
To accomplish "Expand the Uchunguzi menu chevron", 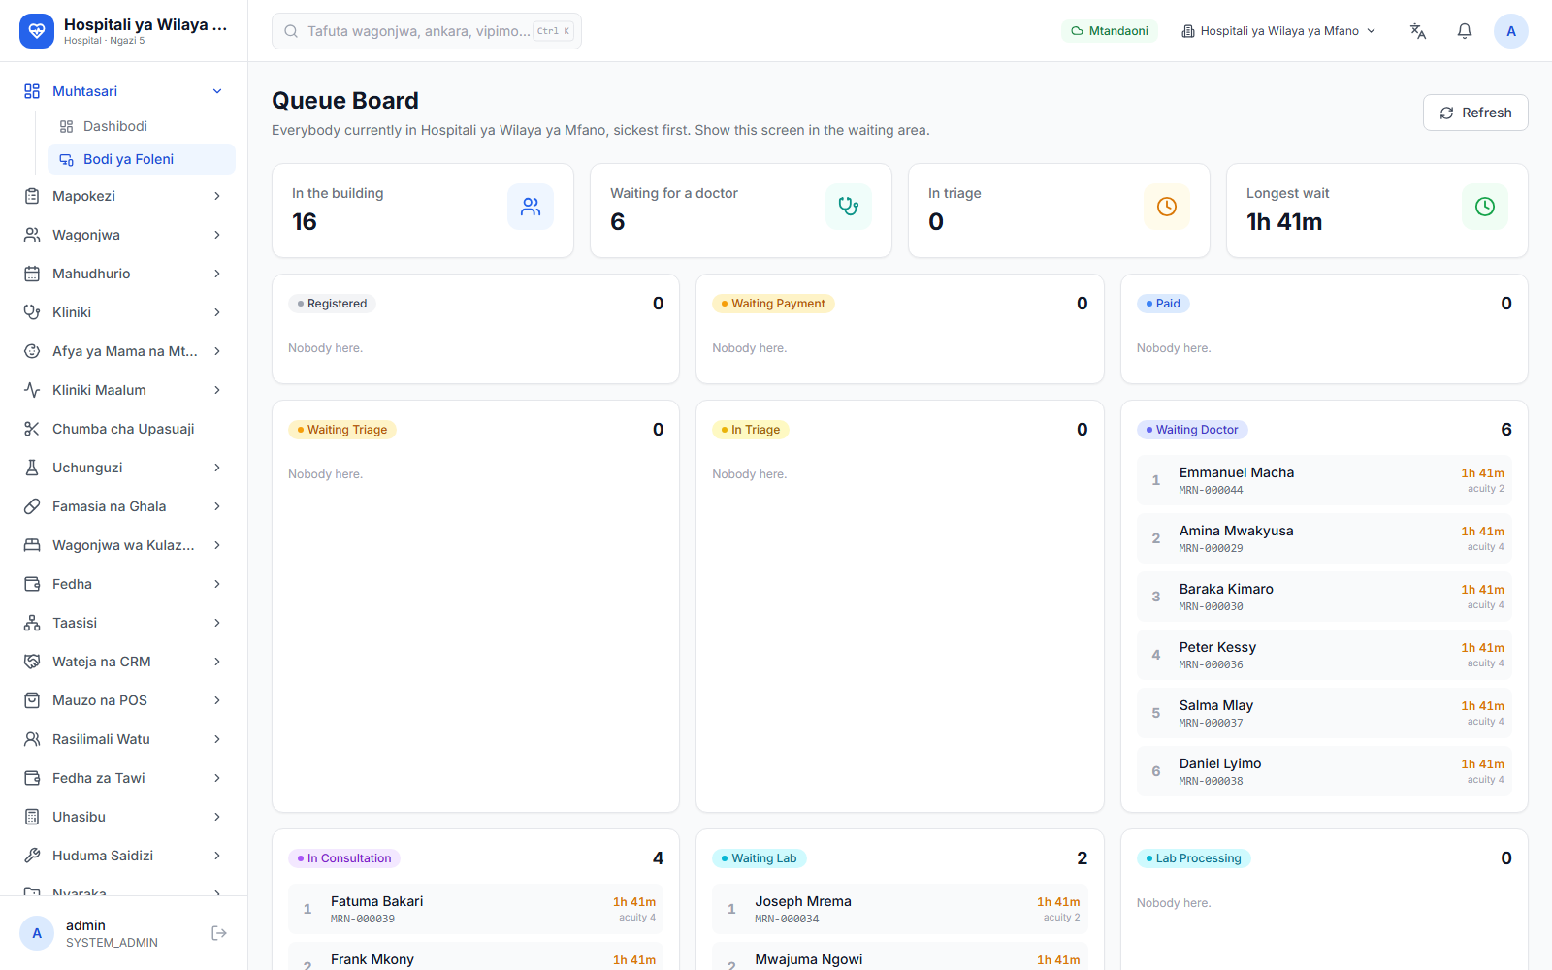I will (217, 468).
